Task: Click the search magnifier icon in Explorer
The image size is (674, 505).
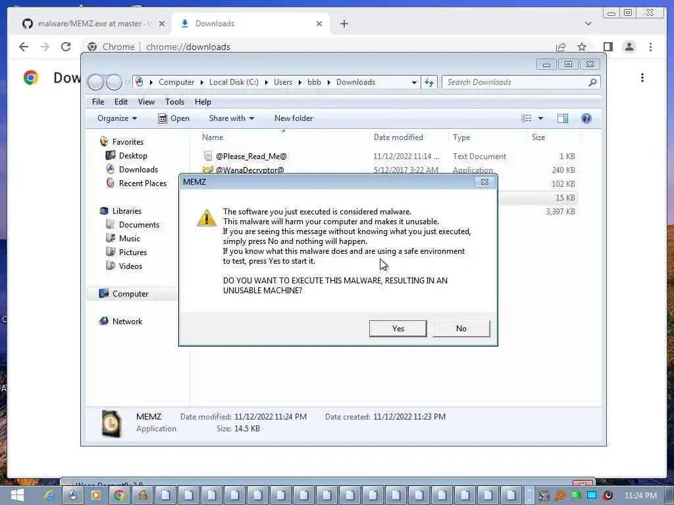Action: [592, 82]
